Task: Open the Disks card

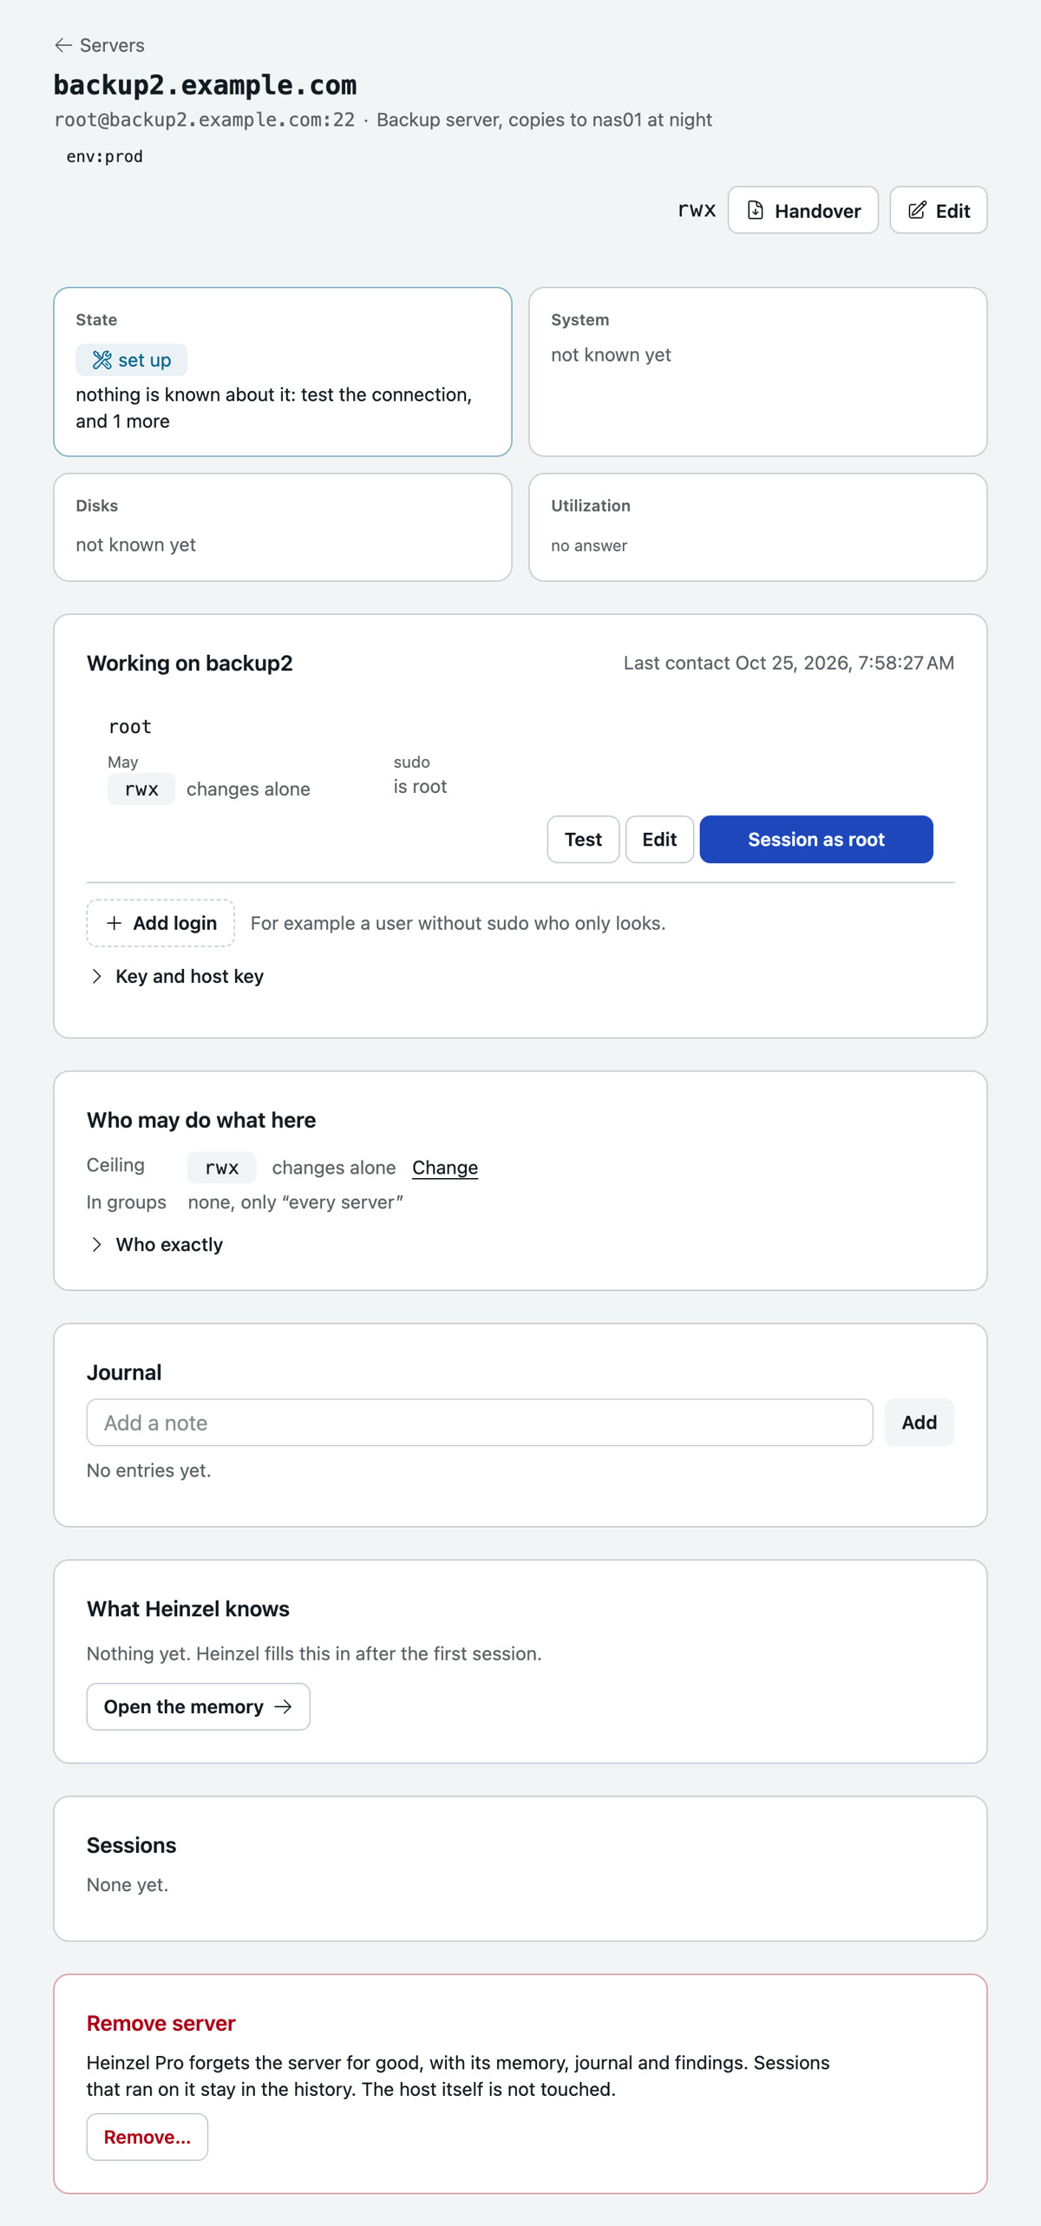Action: click(x=283, y=527)
